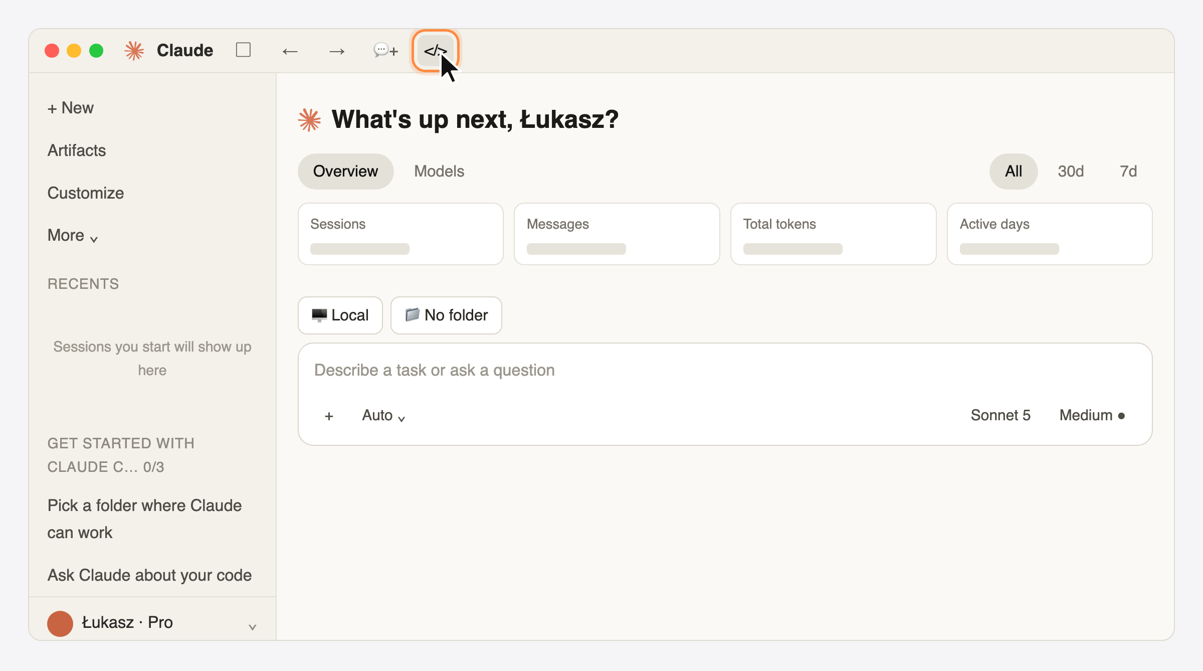
Task: Click the Active days stat card
Action: point(1050,234)
